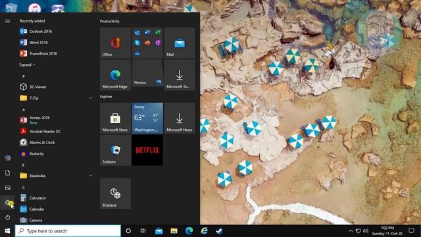Open iTunes desktop shortcut
421x237 pixels.
pyautogui.click(x=34, y=7)
